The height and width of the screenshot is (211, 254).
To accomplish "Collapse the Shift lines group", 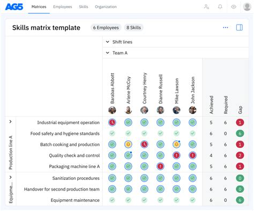I will click(x=107, y=42).
